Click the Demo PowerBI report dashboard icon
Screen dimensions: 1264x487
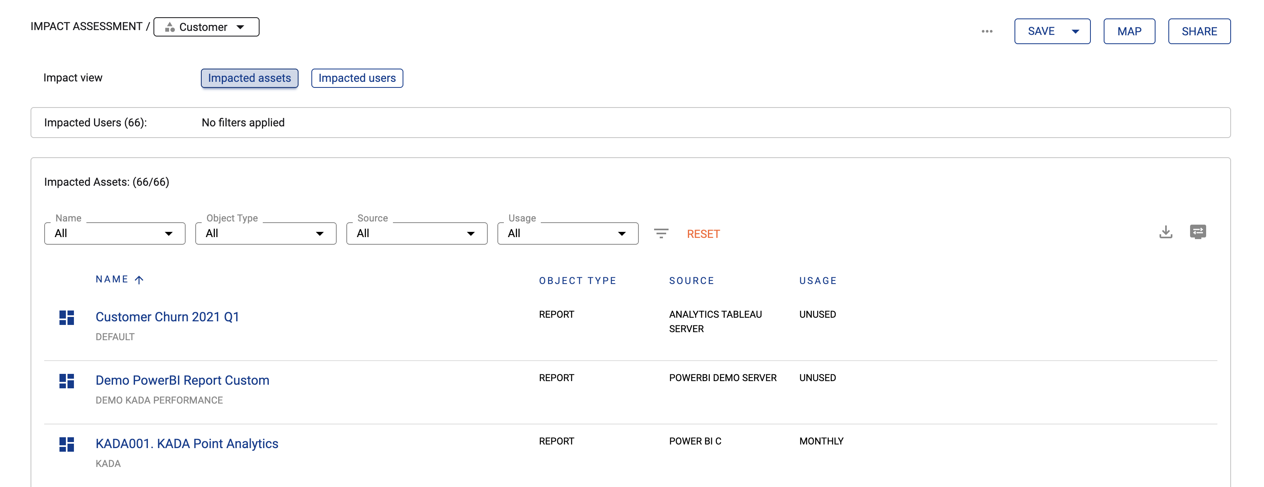coord(66,381)
